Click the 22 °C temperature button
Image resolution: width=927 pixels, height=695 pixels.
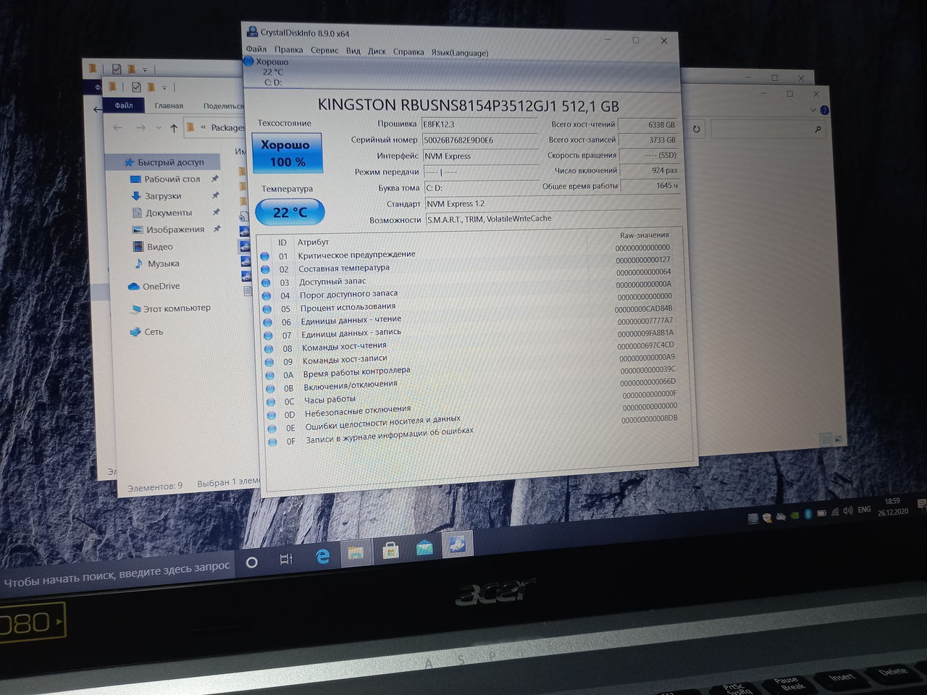[x=290, y=212]
